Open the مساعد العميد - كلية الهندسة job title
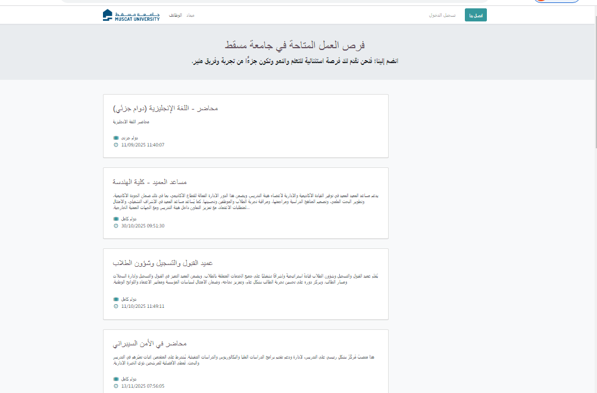 149,182
